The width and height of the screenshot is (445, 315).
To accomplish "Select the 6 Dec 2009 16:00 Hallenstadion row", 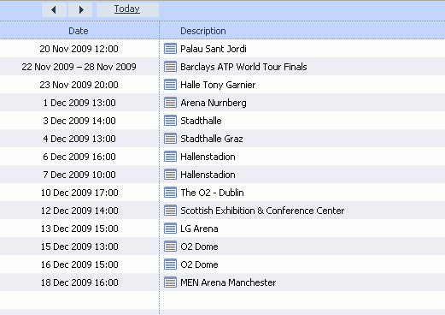I will click(222, 157).
